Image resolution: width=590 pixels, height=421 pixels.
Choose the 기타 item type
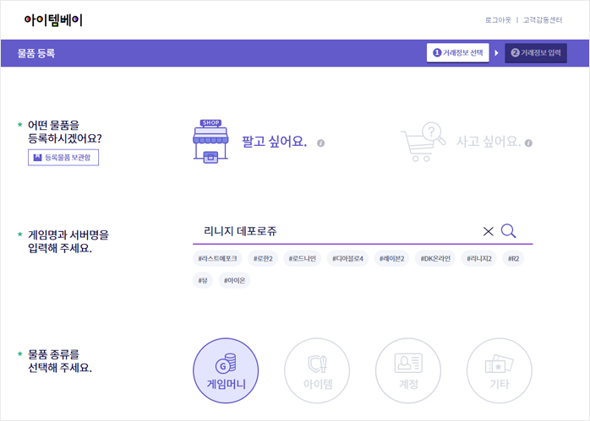pos(500,370)
